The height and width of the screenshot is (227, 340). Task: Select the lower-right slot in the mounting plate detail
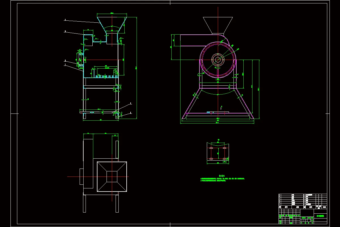pyautogui.click(x=224, y=159)
